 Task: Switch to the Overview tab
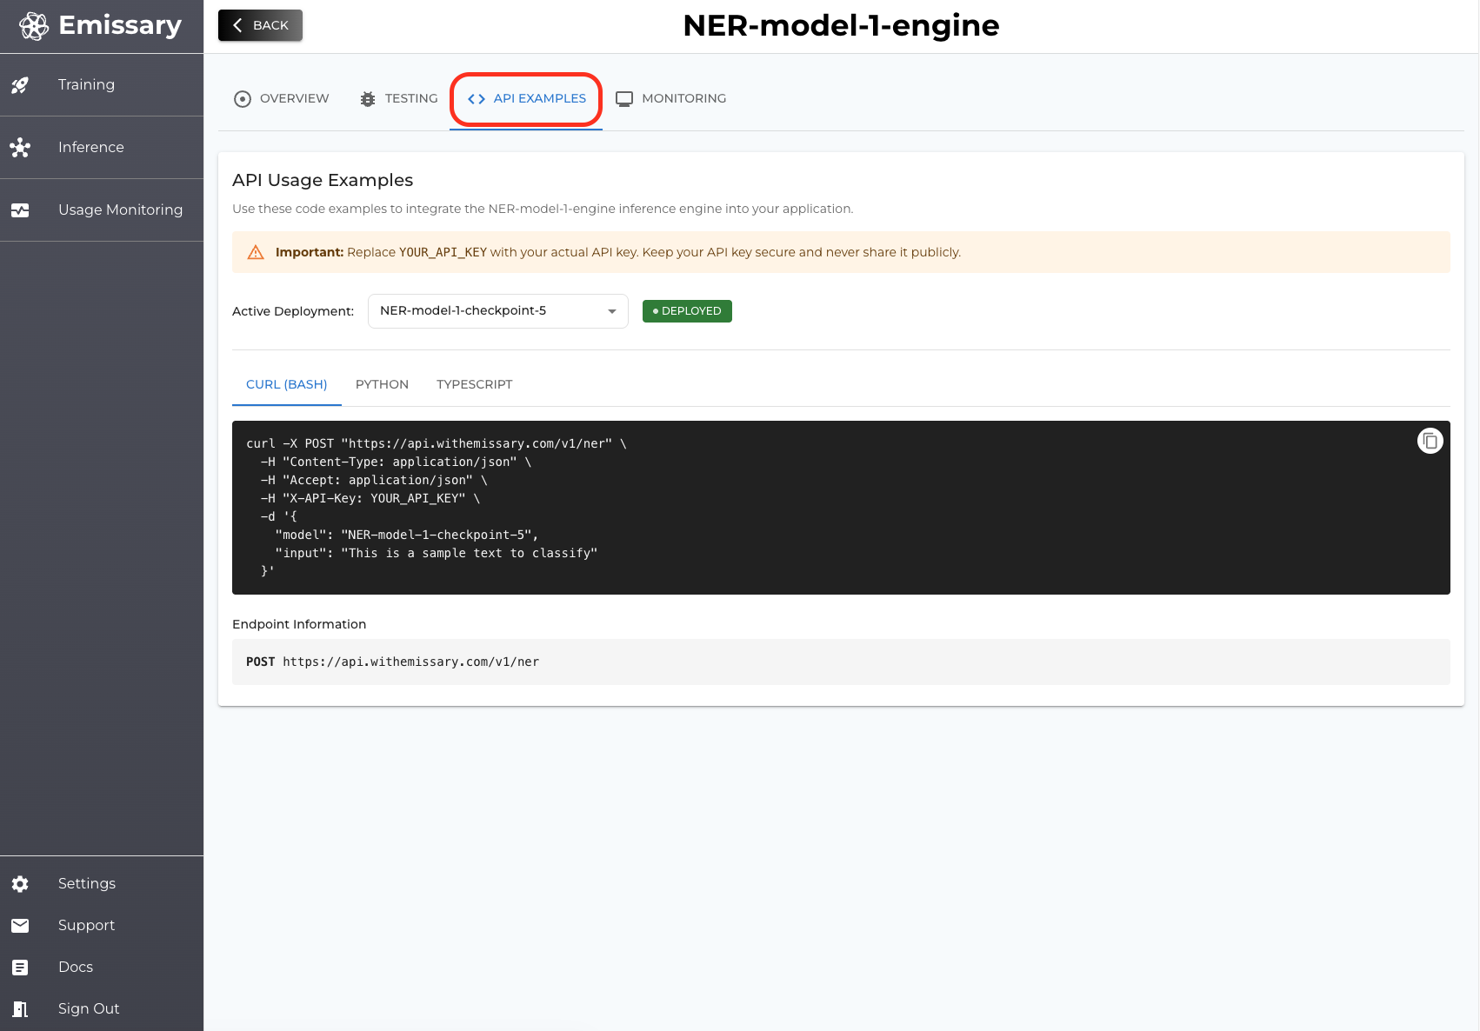(279, 98)
